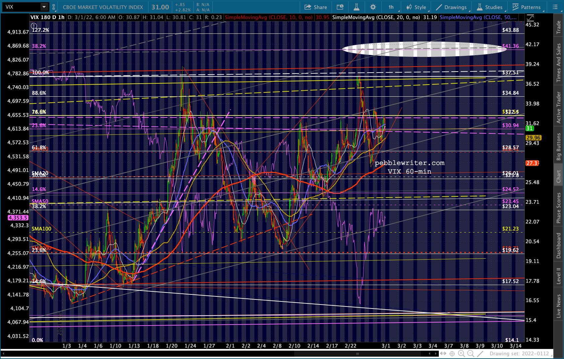Click the crosshair pan icon at bottom
Screen dimensions: 564x359
(452, 354)
